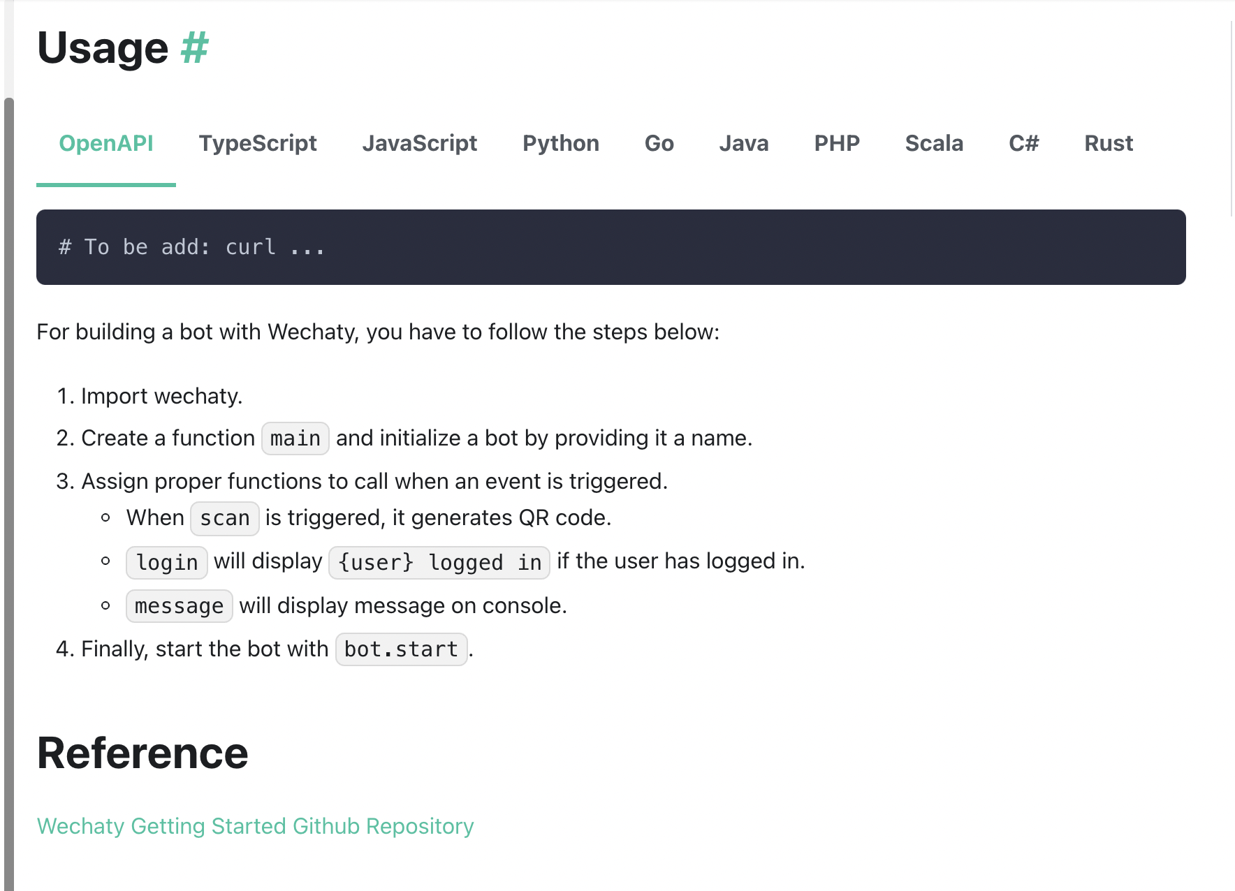The height and width of the screenshot is (891, 1235).
Task: Click the scan code token
Action: tap(224, 518)
